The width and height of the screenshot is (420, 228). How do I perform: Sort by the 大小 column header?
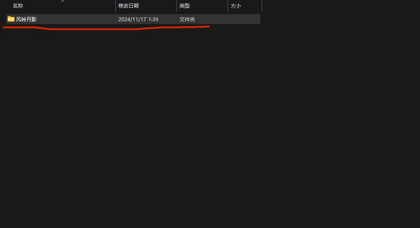236,6
